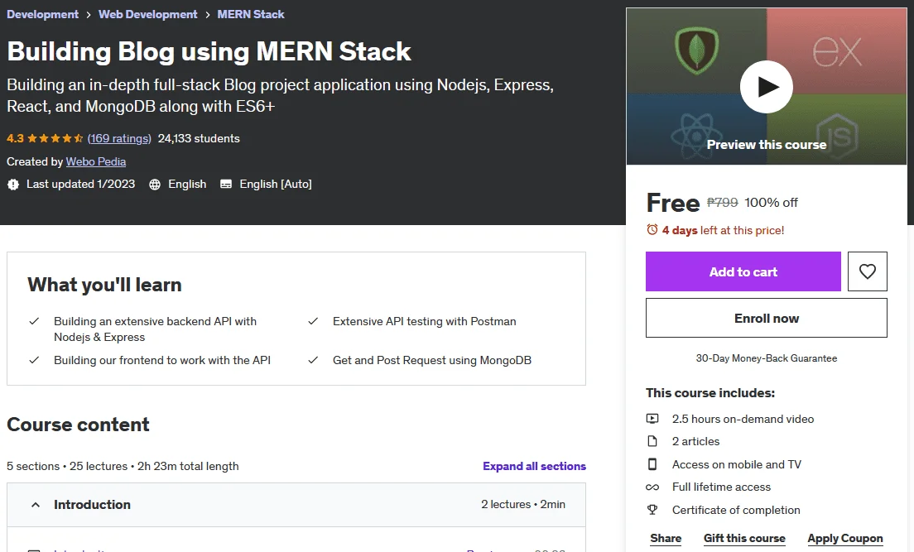Click the closed captions icon
This screenshot has height=552, width=914.
point(225,185)
